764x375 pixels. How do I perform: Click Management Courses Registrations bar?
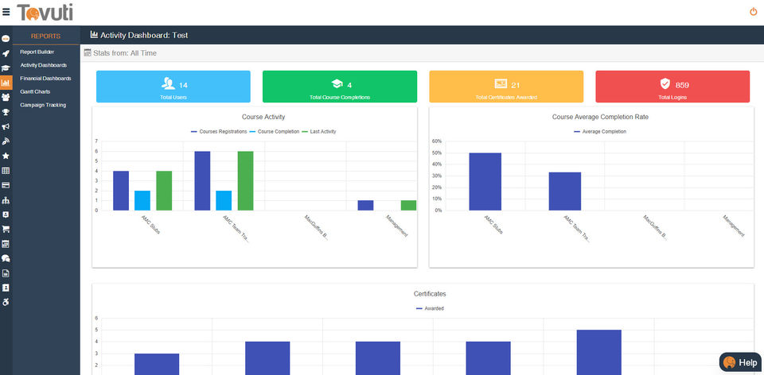click(365, 205)
